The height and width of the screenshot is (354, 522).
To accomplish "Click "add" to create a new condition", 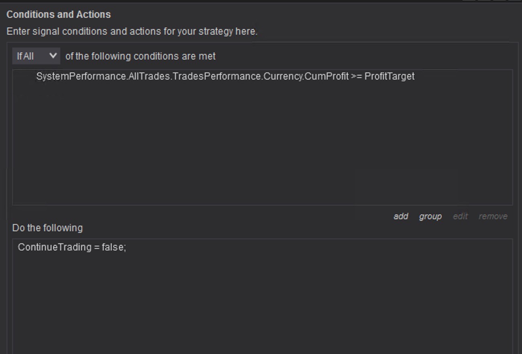I will coord(400,216).
